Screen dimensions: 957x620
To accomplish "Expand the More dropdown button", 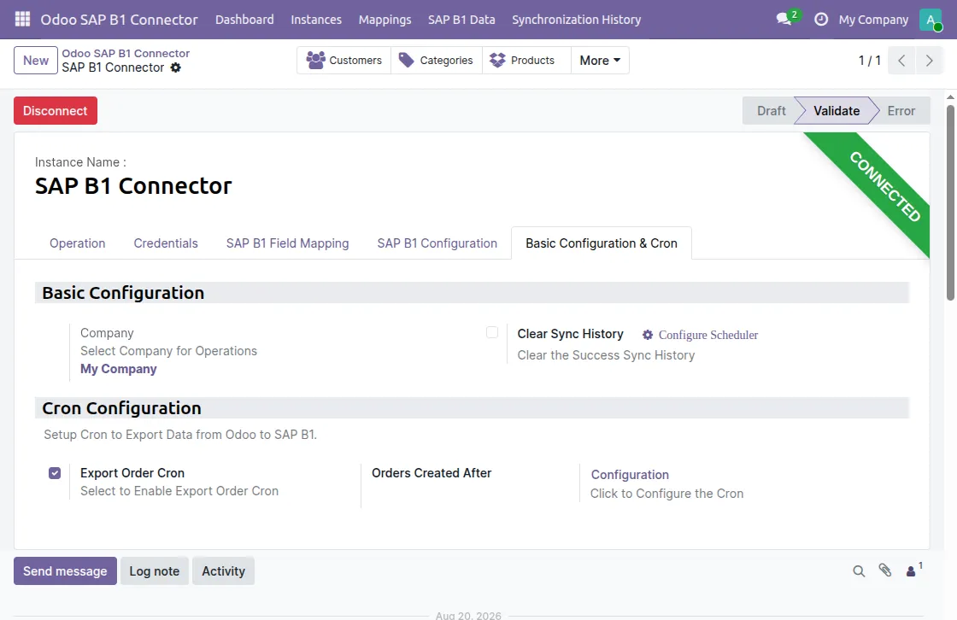I will point(600,61).
